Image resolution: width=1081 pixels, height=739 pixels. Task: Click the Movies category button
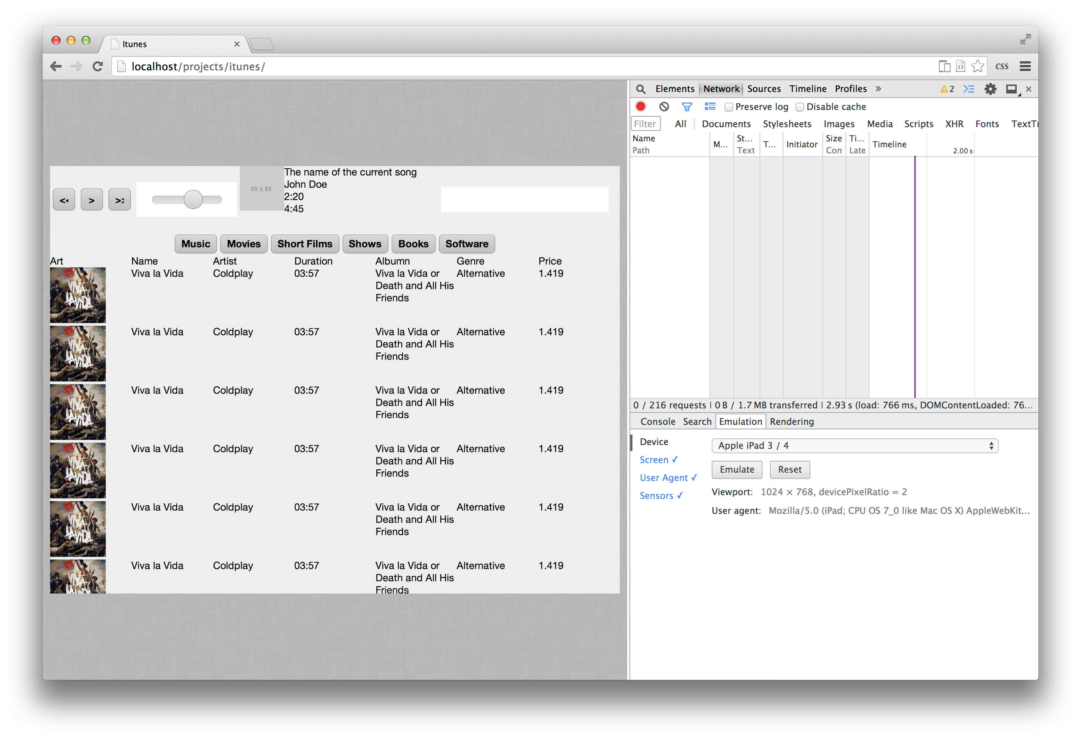[243, 244]
